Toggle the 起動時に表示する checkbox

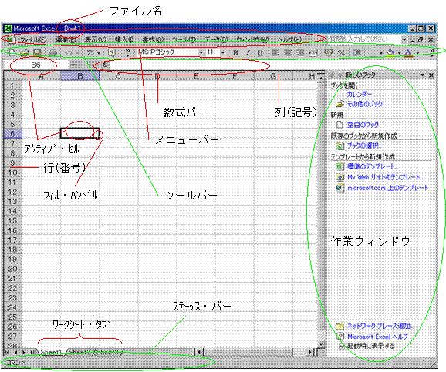[x=342, y=346]
